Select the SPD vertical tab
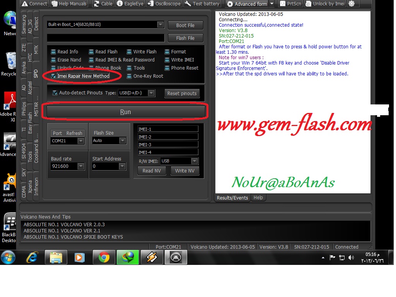 (x=36, y=73)
